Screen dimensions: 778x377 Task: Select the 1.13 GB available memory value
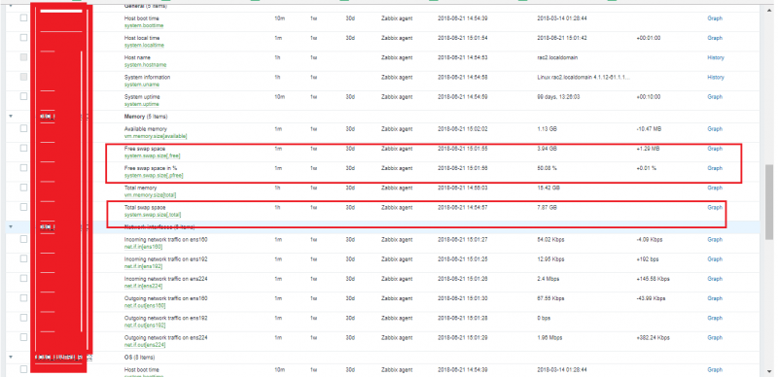547,129
